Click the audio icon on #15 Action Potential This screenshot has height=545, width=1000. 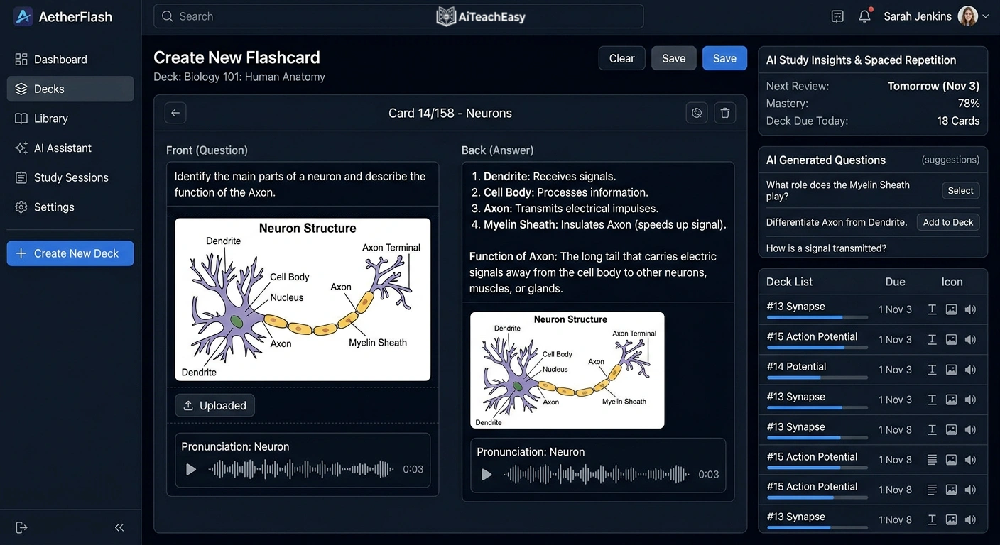(x=970, y=339)
